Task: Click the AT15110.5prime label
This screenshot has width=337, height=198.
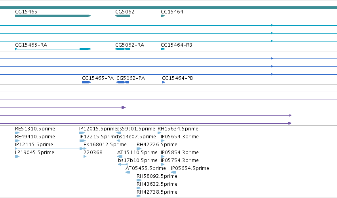Action: [137, 153]
